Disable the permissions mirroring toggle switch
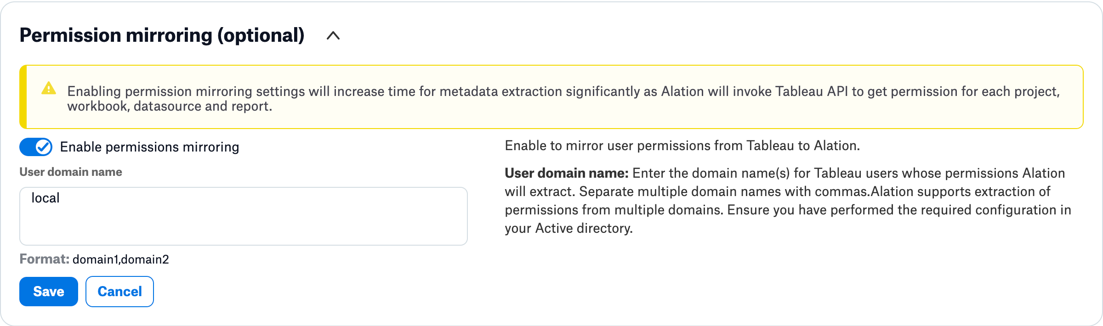Screen dimensions: 1103x326 36,147
